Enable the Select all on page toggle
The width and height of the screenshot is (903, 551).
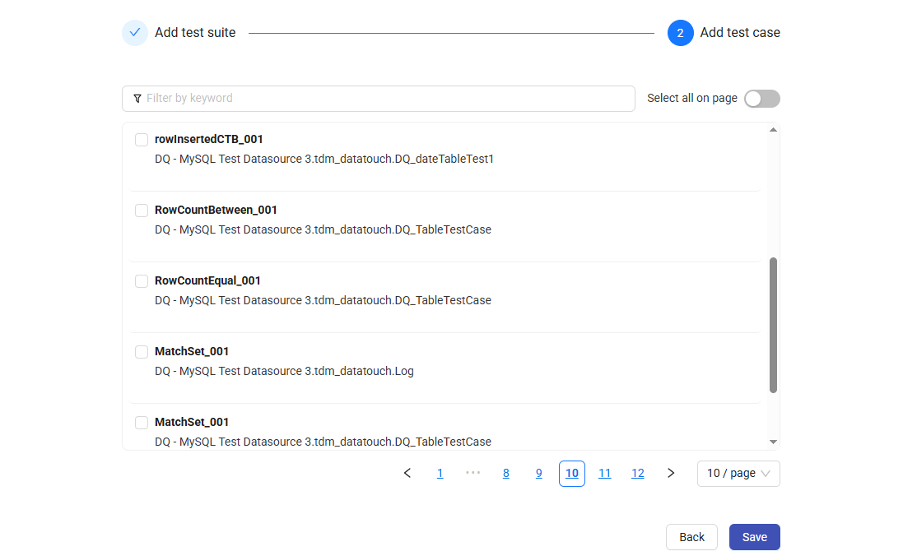point(761,99)
